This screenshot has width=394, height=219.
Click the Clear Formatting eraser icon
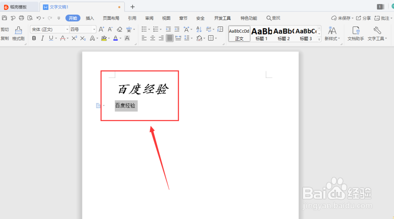(x=120, y=29)
